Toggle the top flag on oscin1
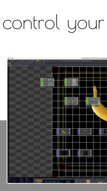The width and height of the screenshot is (107, 191). 42,79
